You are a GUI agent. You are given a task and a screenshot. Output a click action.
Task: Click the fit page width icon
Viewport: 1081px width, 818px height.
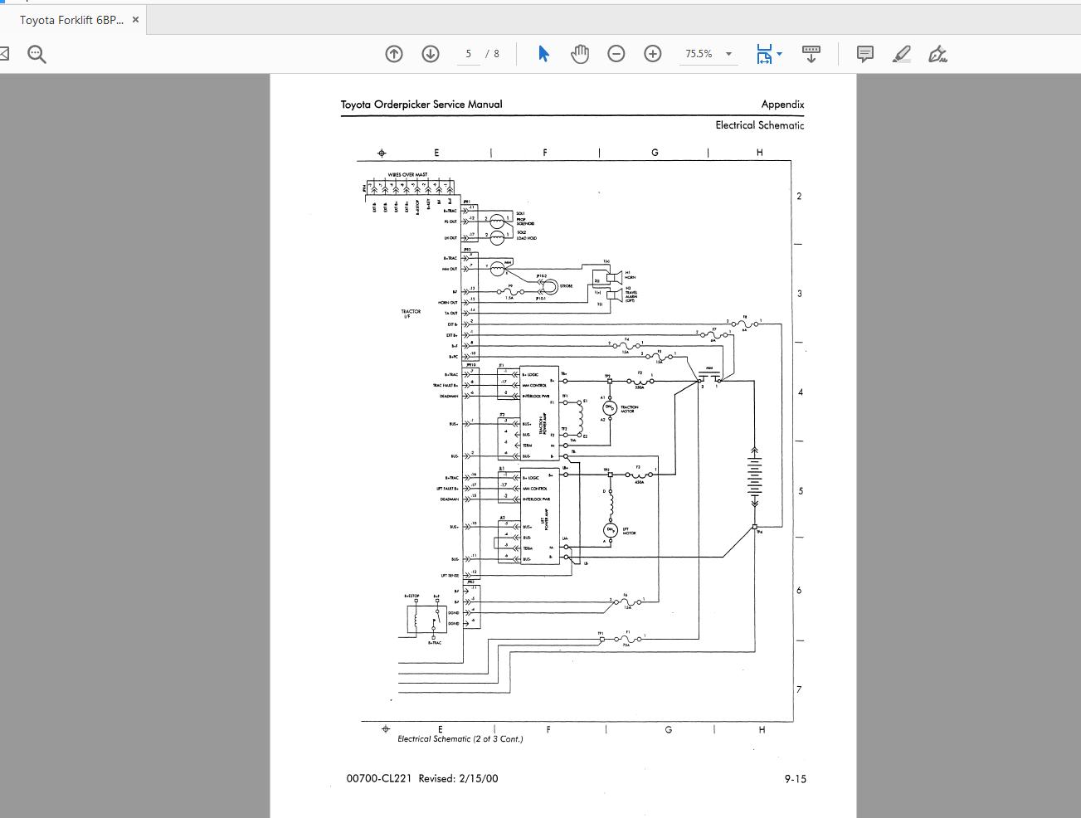tap(764, 54)
